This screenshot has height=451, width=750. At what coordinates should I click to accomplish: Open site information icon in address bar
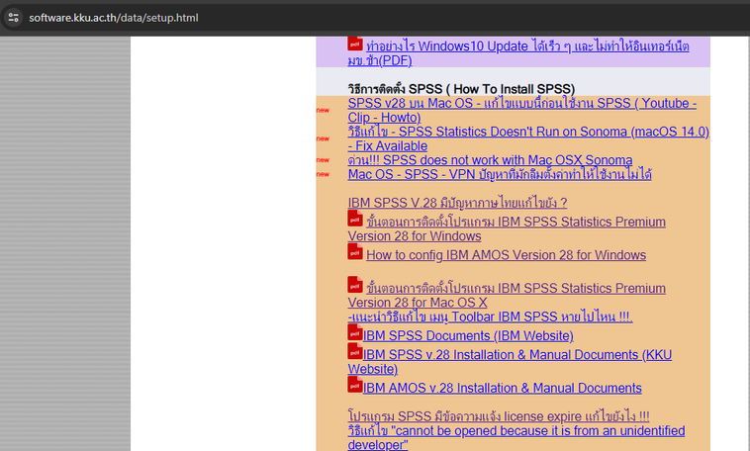(x=14, y=18)
